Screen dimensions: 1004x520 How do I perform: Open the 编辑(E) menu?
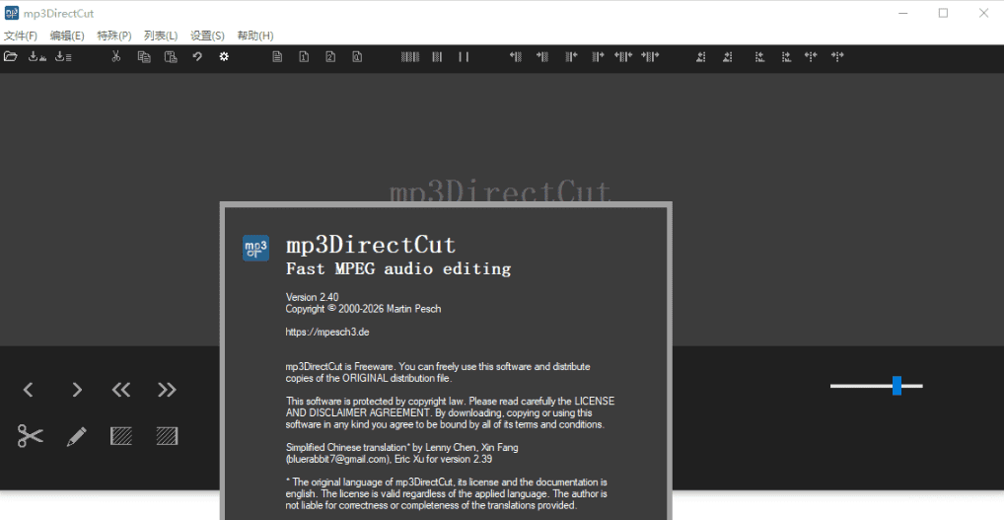(67, 36)
